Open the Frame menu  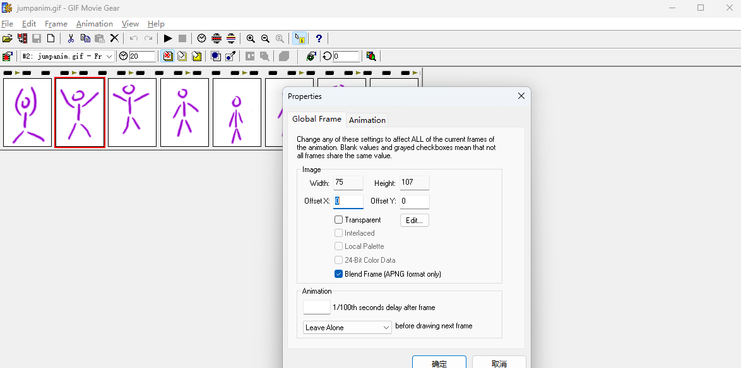coord(56,24)
